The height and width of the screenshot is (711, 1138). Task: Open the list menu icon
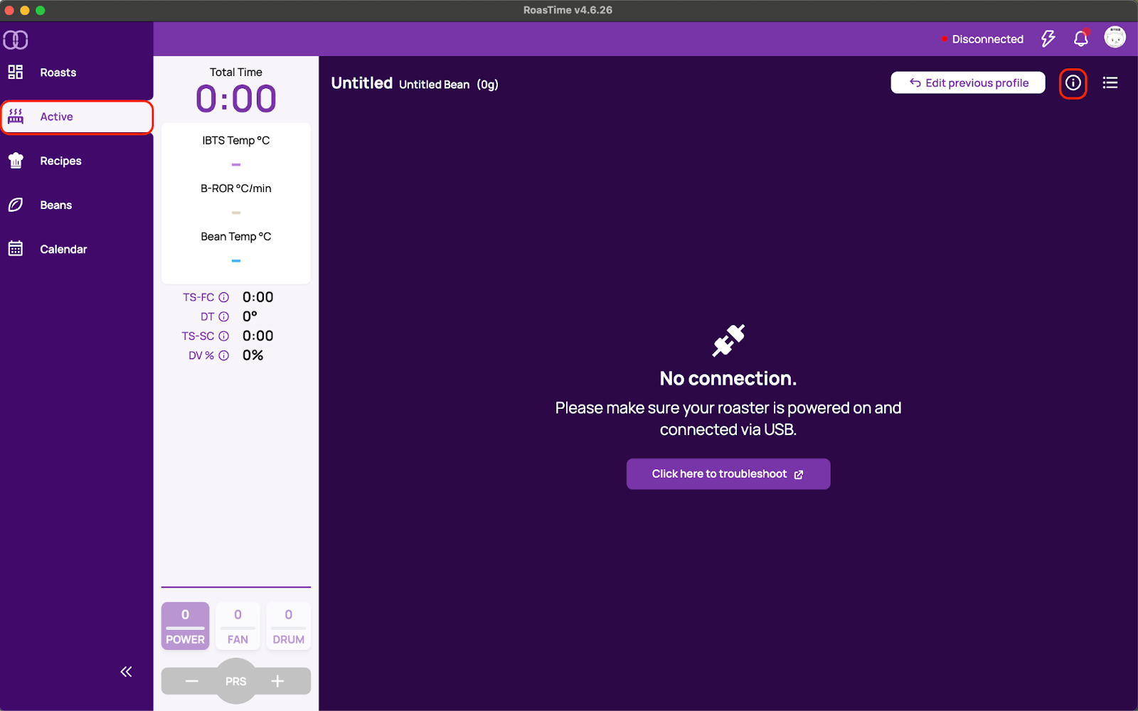pyautogui.click(x=1110, y=83)
